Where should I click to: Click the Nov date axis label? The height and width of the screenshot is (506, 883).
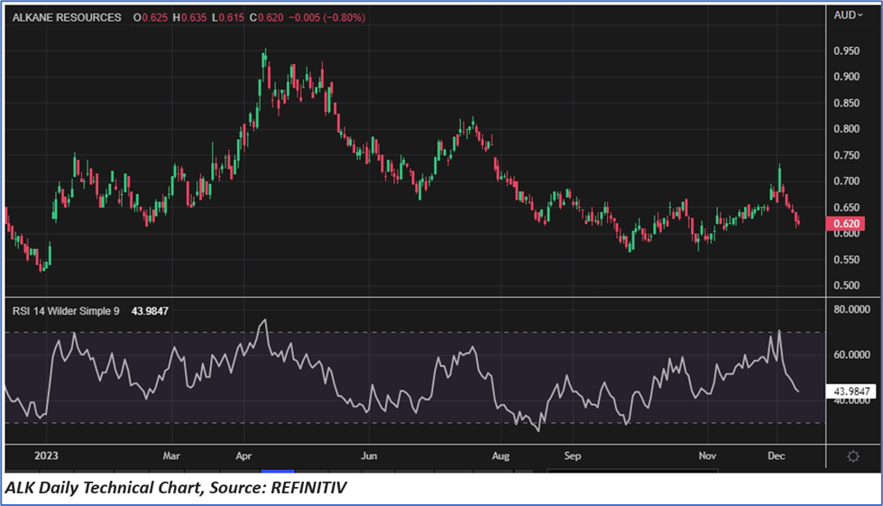pyautogui.click(x=707, y=455)
